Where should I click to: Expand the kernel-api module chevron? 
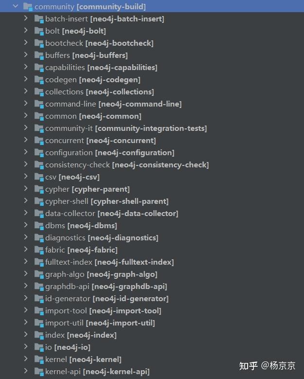pyautogui.click(x=26, y=371)
